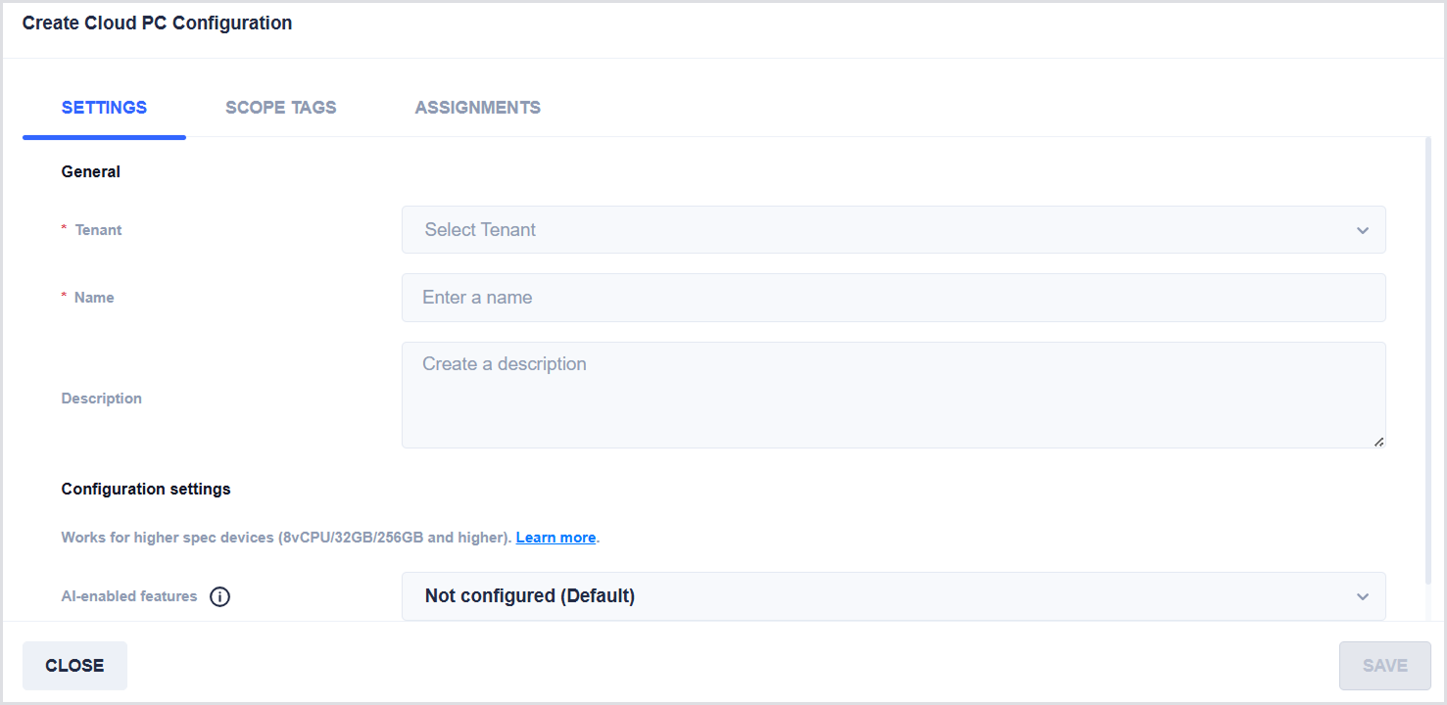Click the Name field label
Image resolution: width=1447 pixels, height=705 pixels.
coord(94,298)
